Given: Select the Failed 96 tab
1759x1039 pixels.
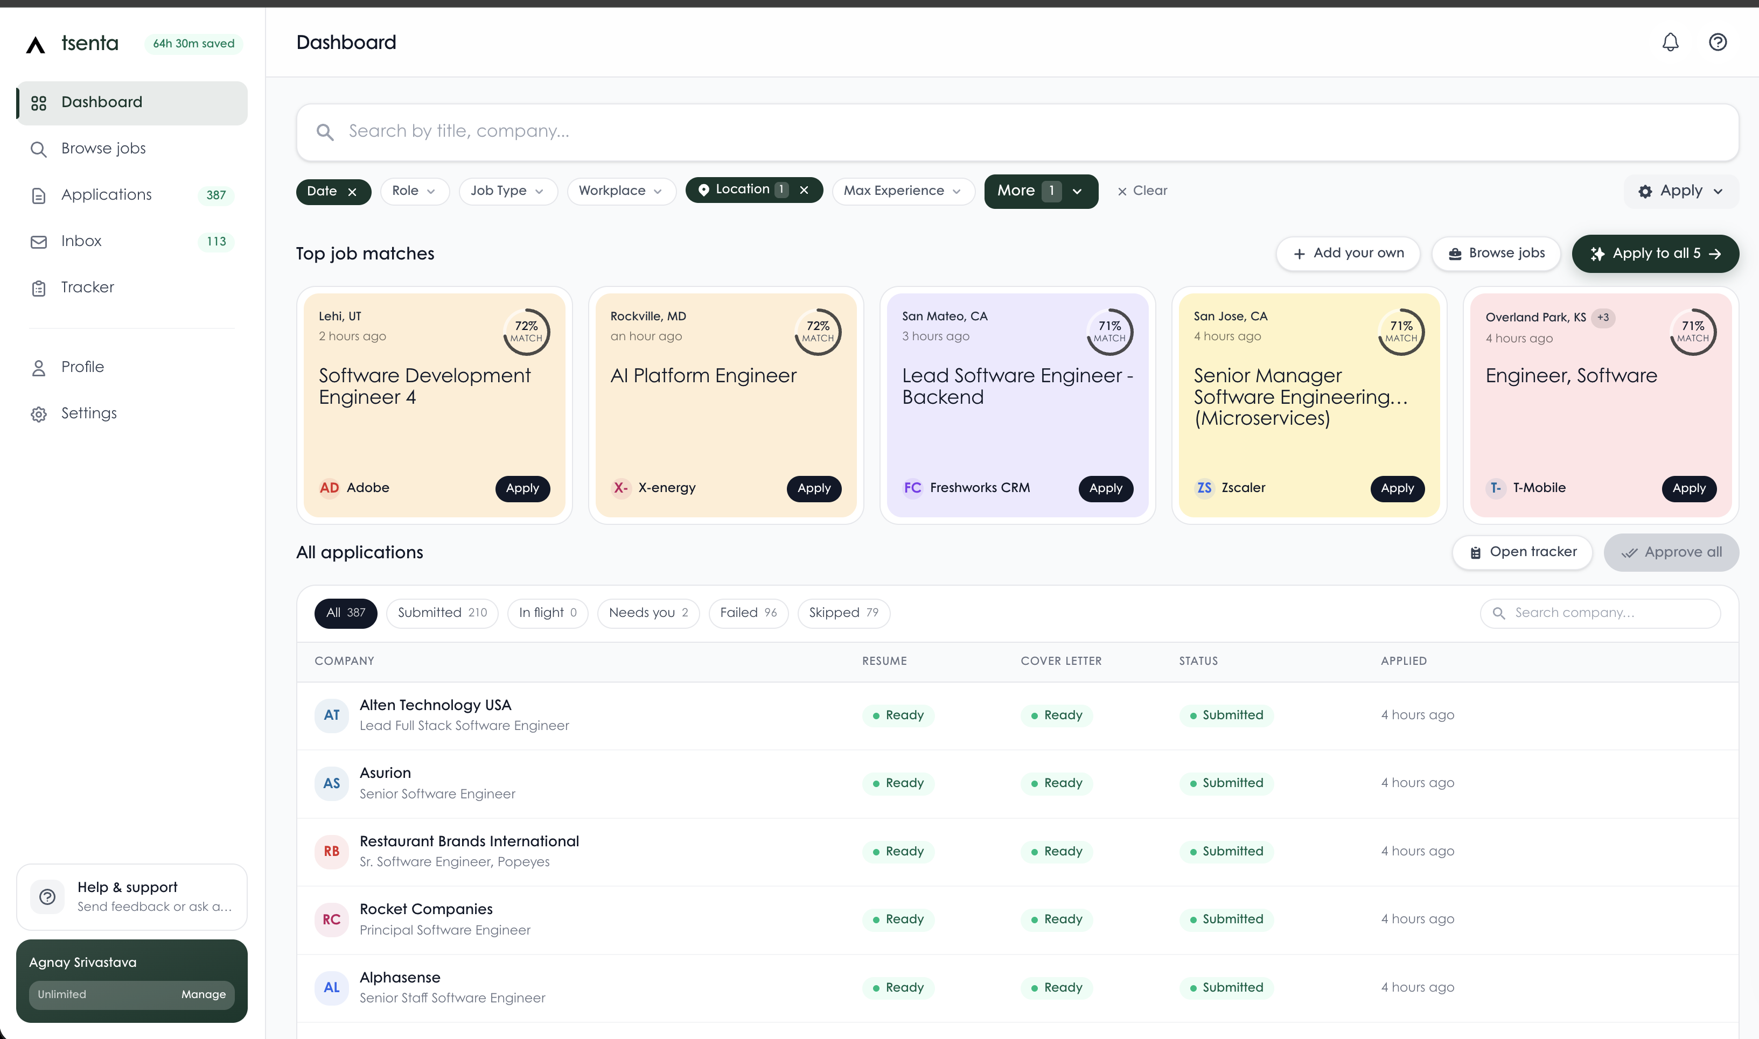Looking at the screenshot, I should point(749,613).
